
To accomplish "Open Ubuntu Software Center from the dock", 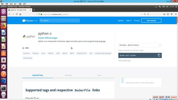I will [4, 53].
